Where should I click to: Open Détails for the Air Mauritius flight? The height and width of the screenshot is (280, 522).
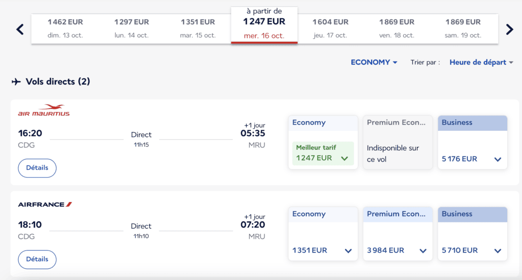(x=37, y=168)
